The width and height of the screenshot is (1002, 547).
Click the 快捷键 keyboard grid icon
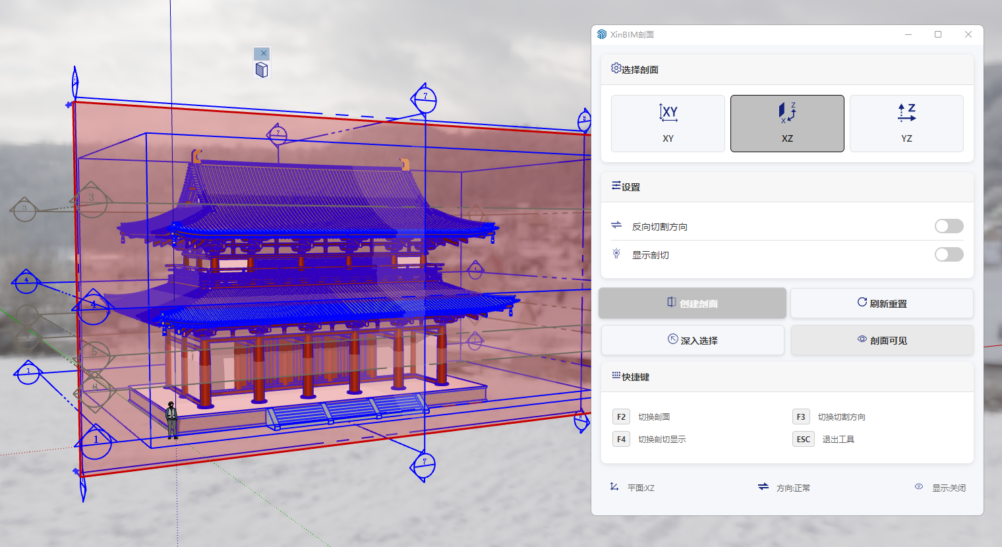click(616, 376)
